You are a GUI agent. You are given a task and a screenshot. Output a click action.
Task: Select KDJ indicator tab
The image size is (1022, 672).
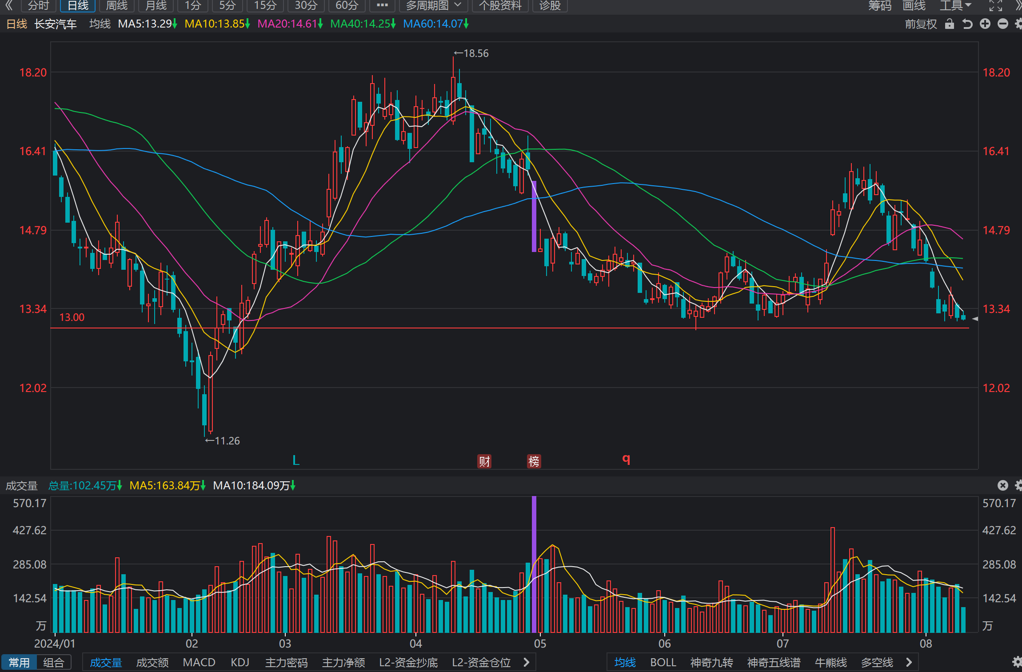click(x=240, y=663)
